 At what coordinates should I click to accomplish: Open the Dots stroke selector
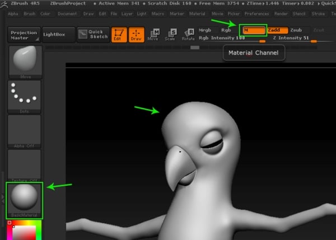click(x=24, y=95)
